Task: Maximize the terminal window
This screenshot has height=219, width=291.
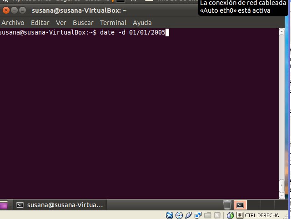Action: [x=22, y=10]
